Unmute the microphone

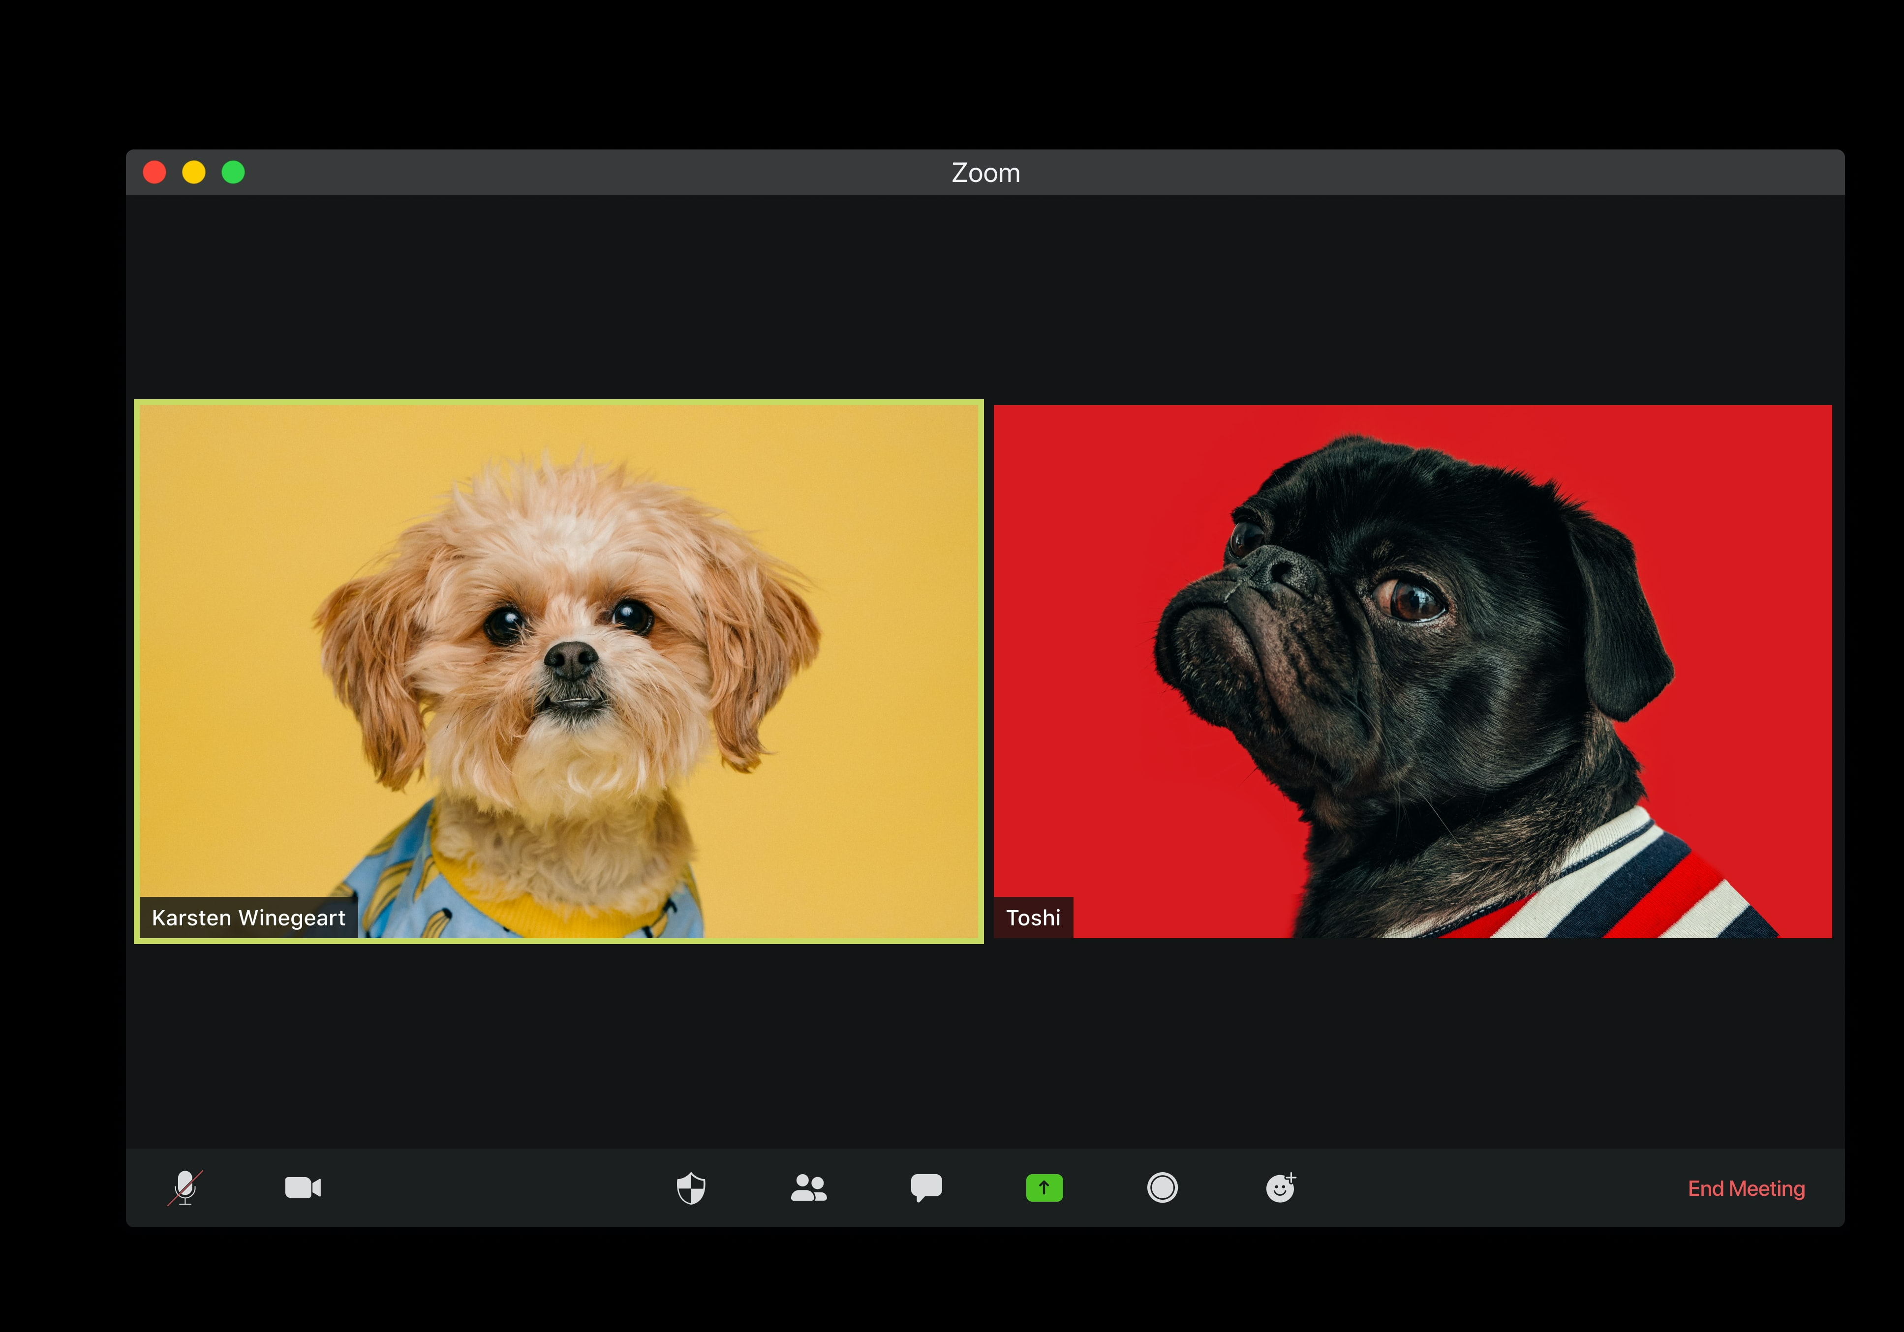tap(185, 1188)
